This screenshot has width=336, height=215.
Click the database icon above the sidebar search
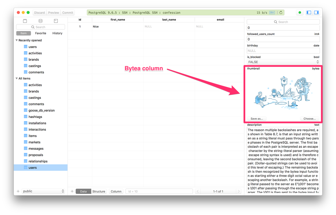[40, 21]
